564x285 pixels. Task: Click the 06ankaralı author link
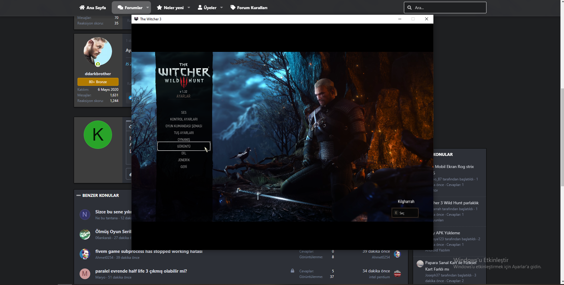(x=103, y=238)
